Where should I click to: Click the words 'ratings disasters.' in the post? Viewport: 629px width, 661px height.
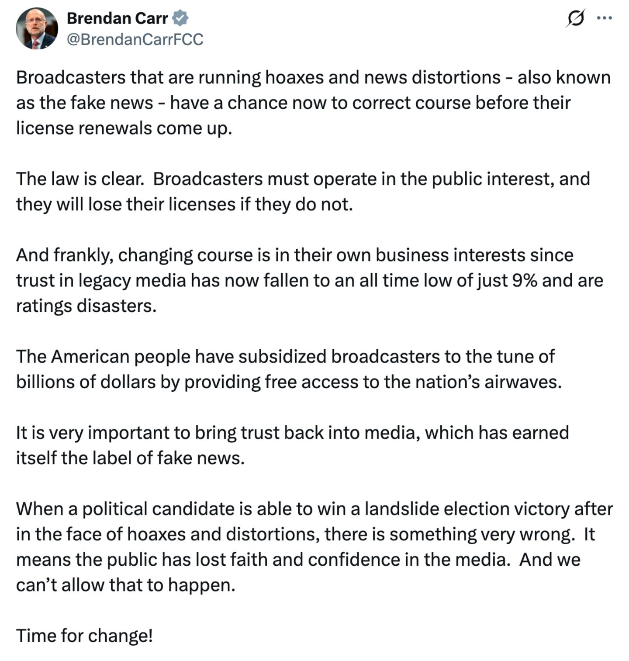coord(86,306)
